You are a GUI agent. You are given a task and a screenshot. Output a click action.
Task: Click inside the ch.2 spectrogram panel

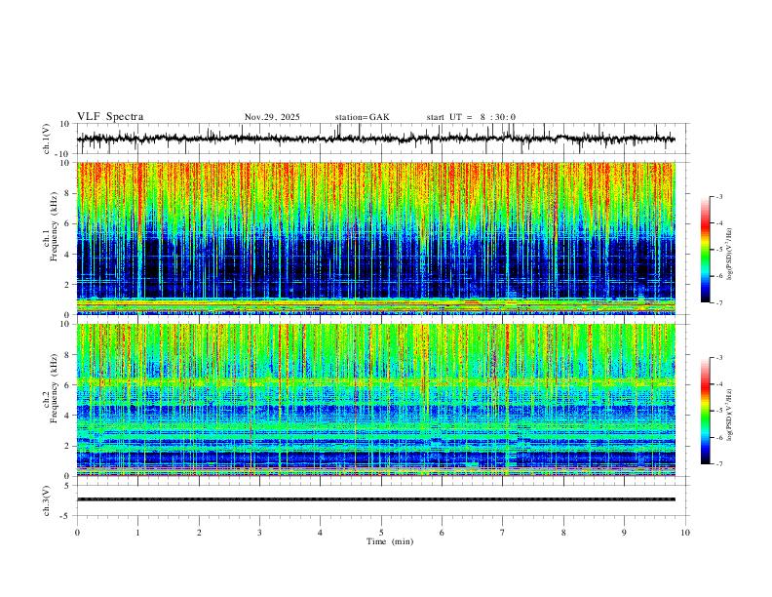375,400
